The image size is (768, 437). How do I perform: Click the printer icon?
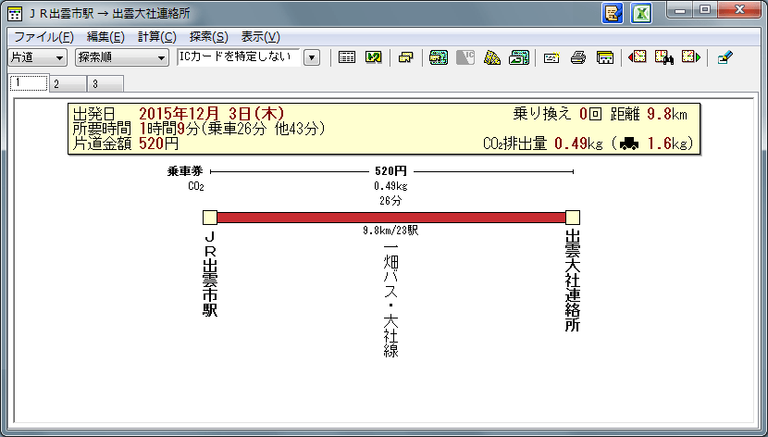tap(579, 57)
